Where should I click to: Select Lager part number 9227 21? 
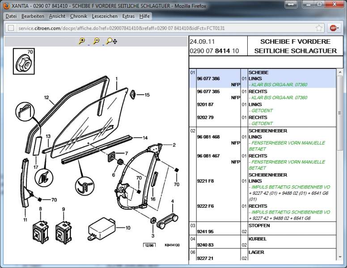point(205,258)
